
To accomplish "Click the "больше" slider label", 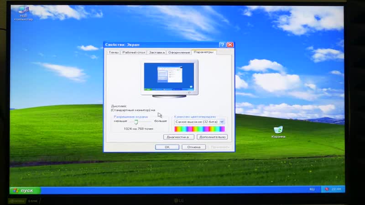I will click(161, 121).
